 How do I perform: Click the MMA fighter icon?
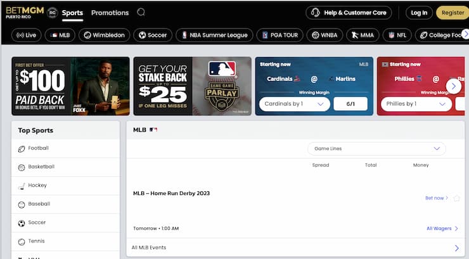[355, 35]
